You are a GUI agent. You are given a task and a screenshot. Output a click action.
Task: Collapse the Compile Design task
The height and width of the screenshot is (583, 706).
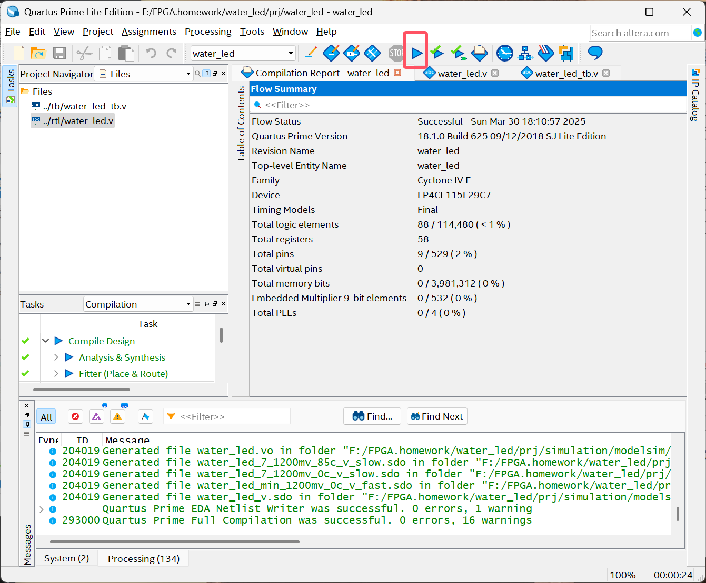[46, 341]
